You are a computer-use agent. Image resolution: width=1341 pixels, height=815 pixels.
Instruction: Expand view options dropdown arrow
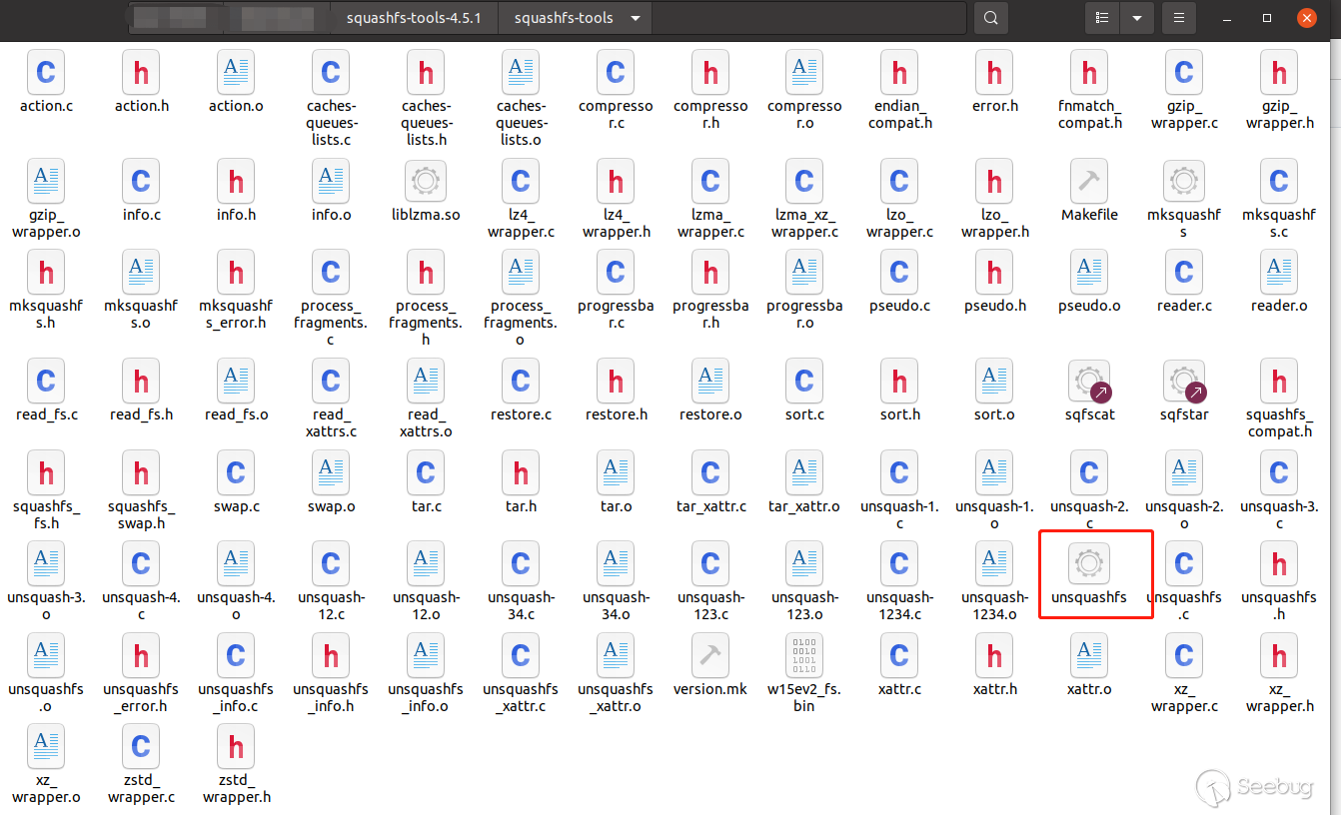1136,18
